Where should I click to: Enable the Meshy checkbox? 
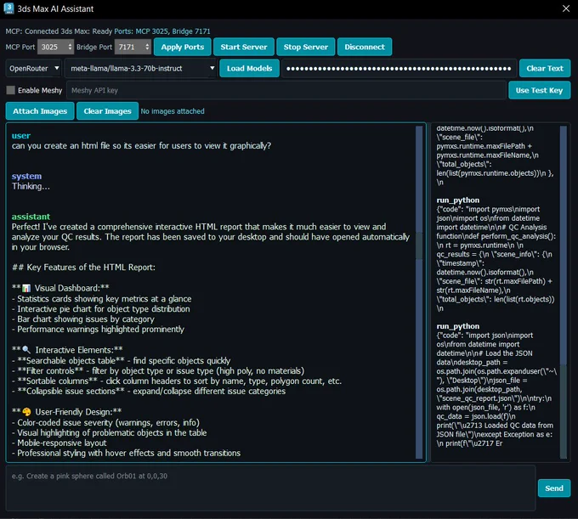tap(11, 90)
